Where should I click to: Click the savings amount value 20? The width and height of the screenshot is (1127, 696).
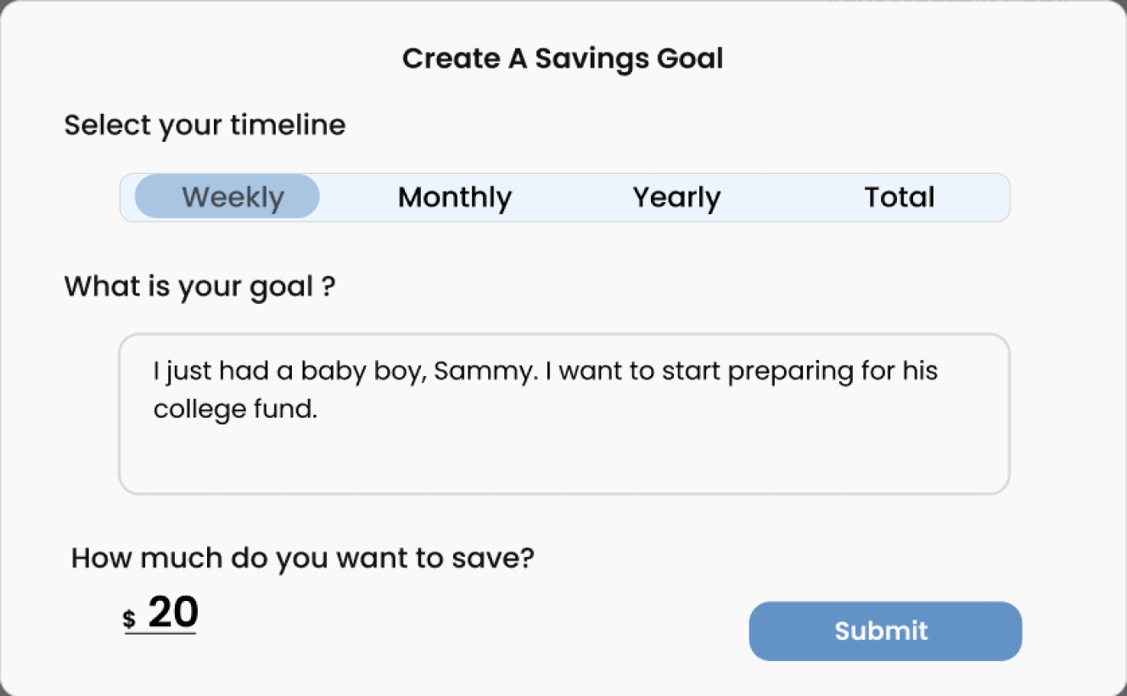coord(173,613)
